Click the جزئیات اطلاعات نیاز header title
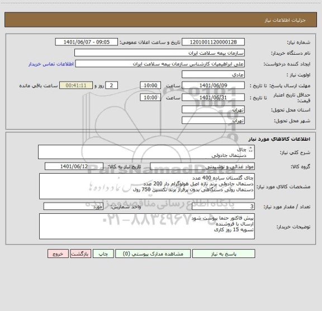 [x=285, y=20]
